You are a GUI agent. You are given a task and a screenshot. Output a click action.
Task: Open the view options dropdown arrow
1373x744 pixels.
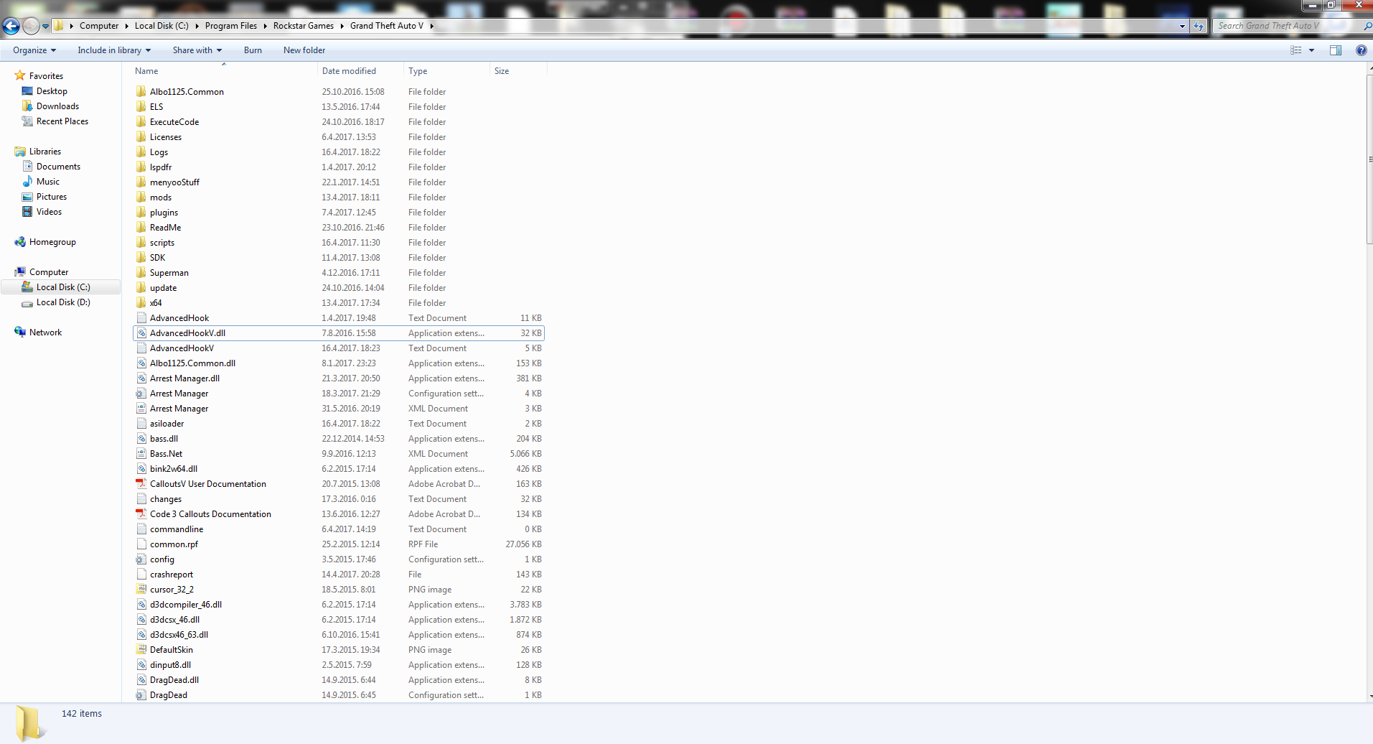pos(1311,50)
